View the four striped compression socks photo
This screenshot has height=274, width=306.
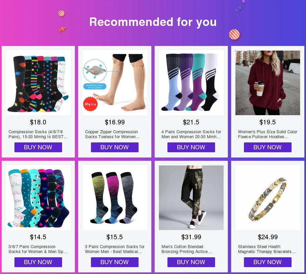pyautogui.click(x=191, y=83)
